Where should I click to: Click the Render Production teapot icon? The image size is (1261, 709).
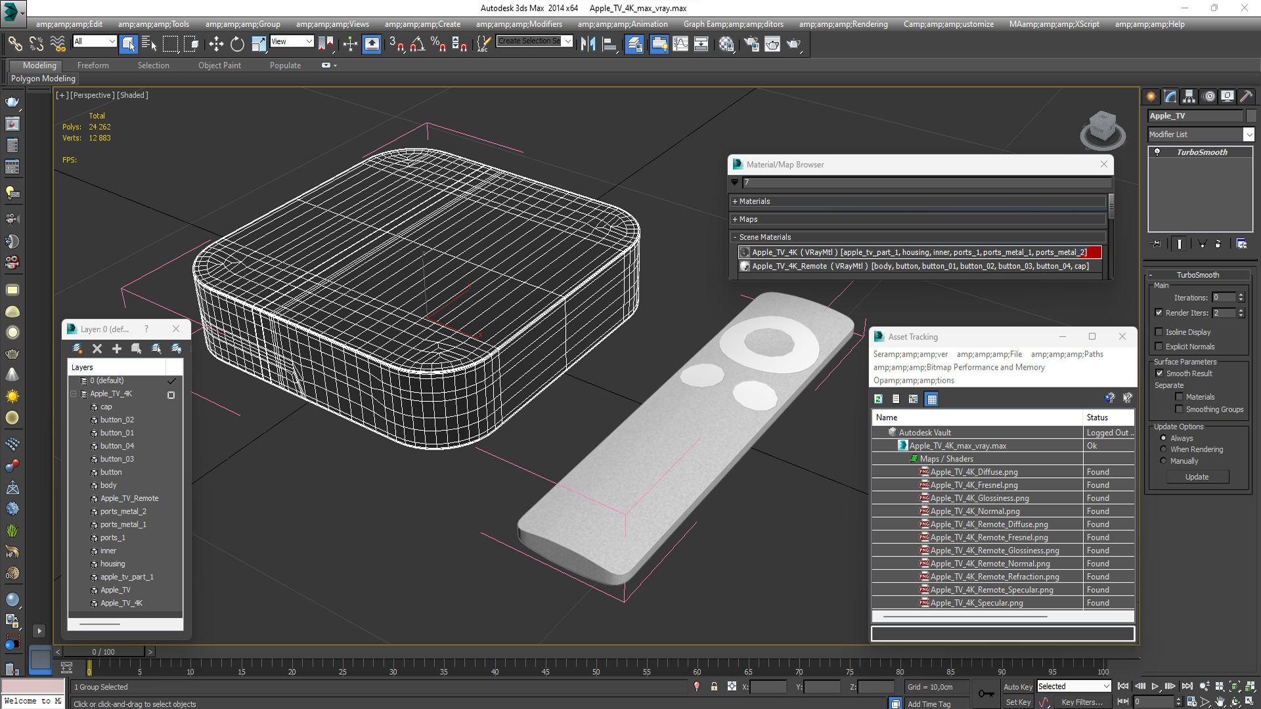[x=794, y=44]
